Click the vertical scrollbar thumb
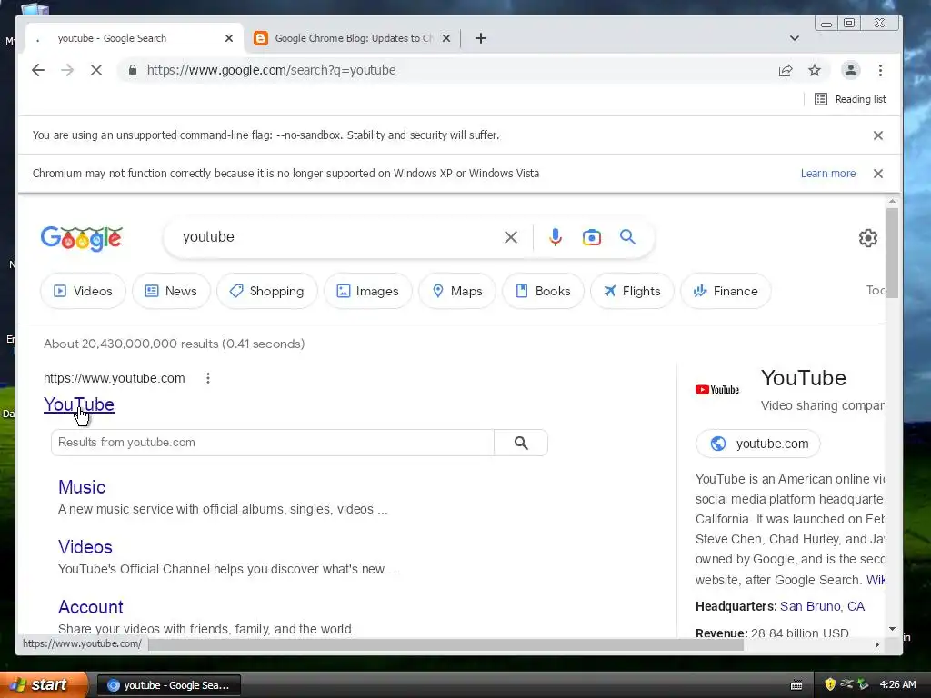 892,254
